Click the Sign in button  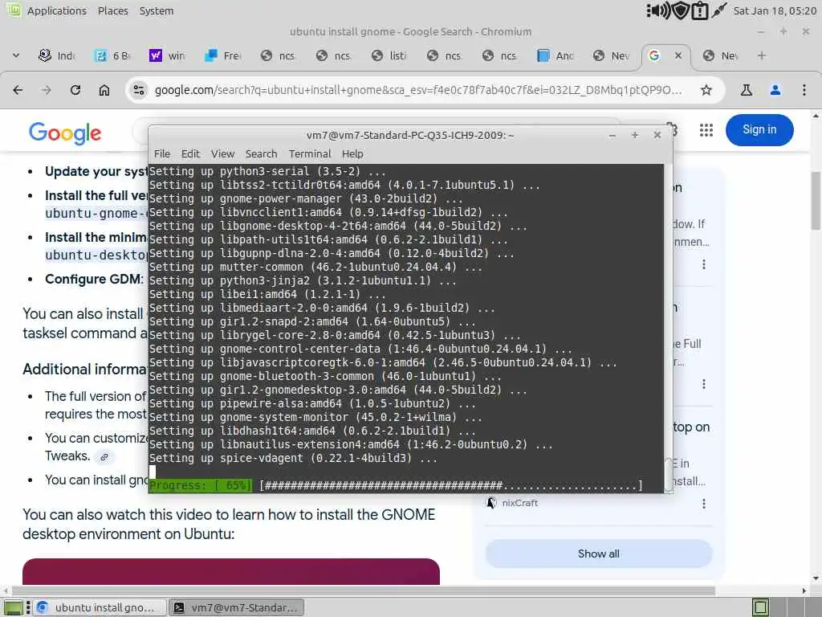click(759, 130)
